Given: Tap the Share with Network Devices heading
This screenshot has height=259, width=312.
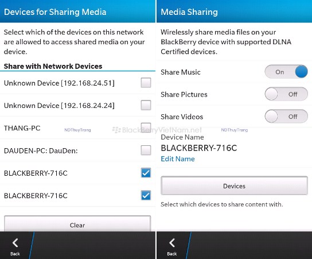Looking at the screenshot, I should [x=53, y=66].
